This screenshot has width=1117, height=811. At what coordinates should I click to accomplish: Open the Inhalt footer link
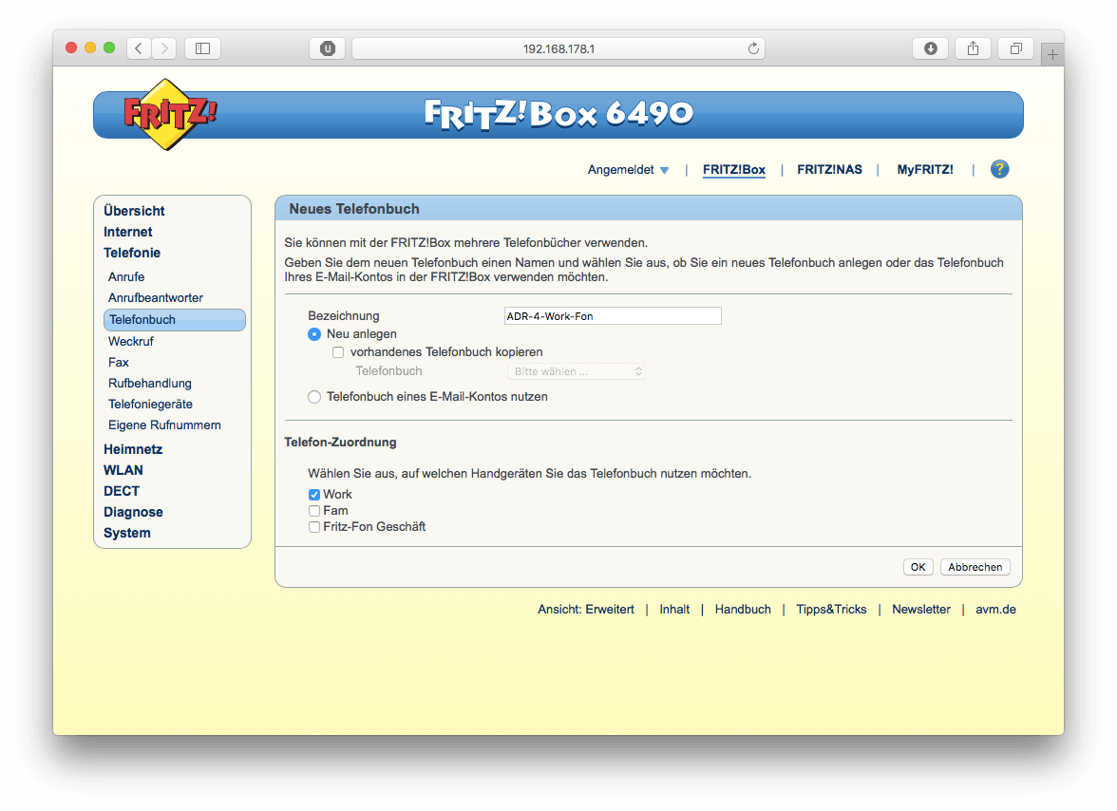click(674, 611)
